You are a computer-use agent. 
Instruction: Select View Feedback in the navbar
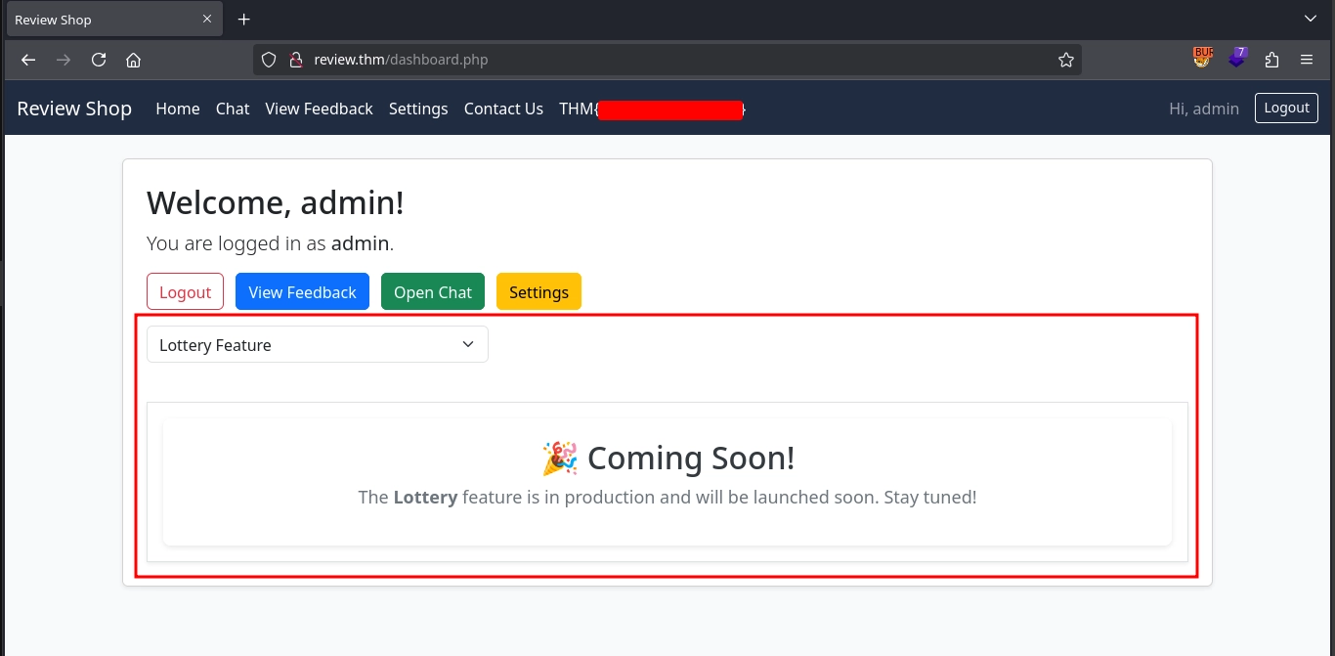(319, 109)
